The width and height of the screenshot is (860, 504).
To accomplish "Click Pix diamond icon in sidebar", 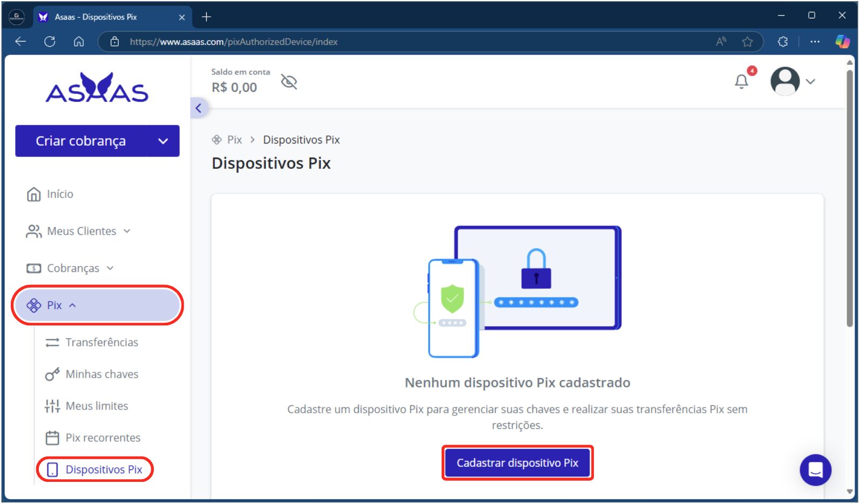I will pyautogui.click(x=33, y=305).
